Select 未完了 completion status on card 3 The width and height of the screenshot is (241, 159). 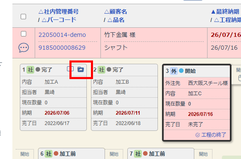196,125
